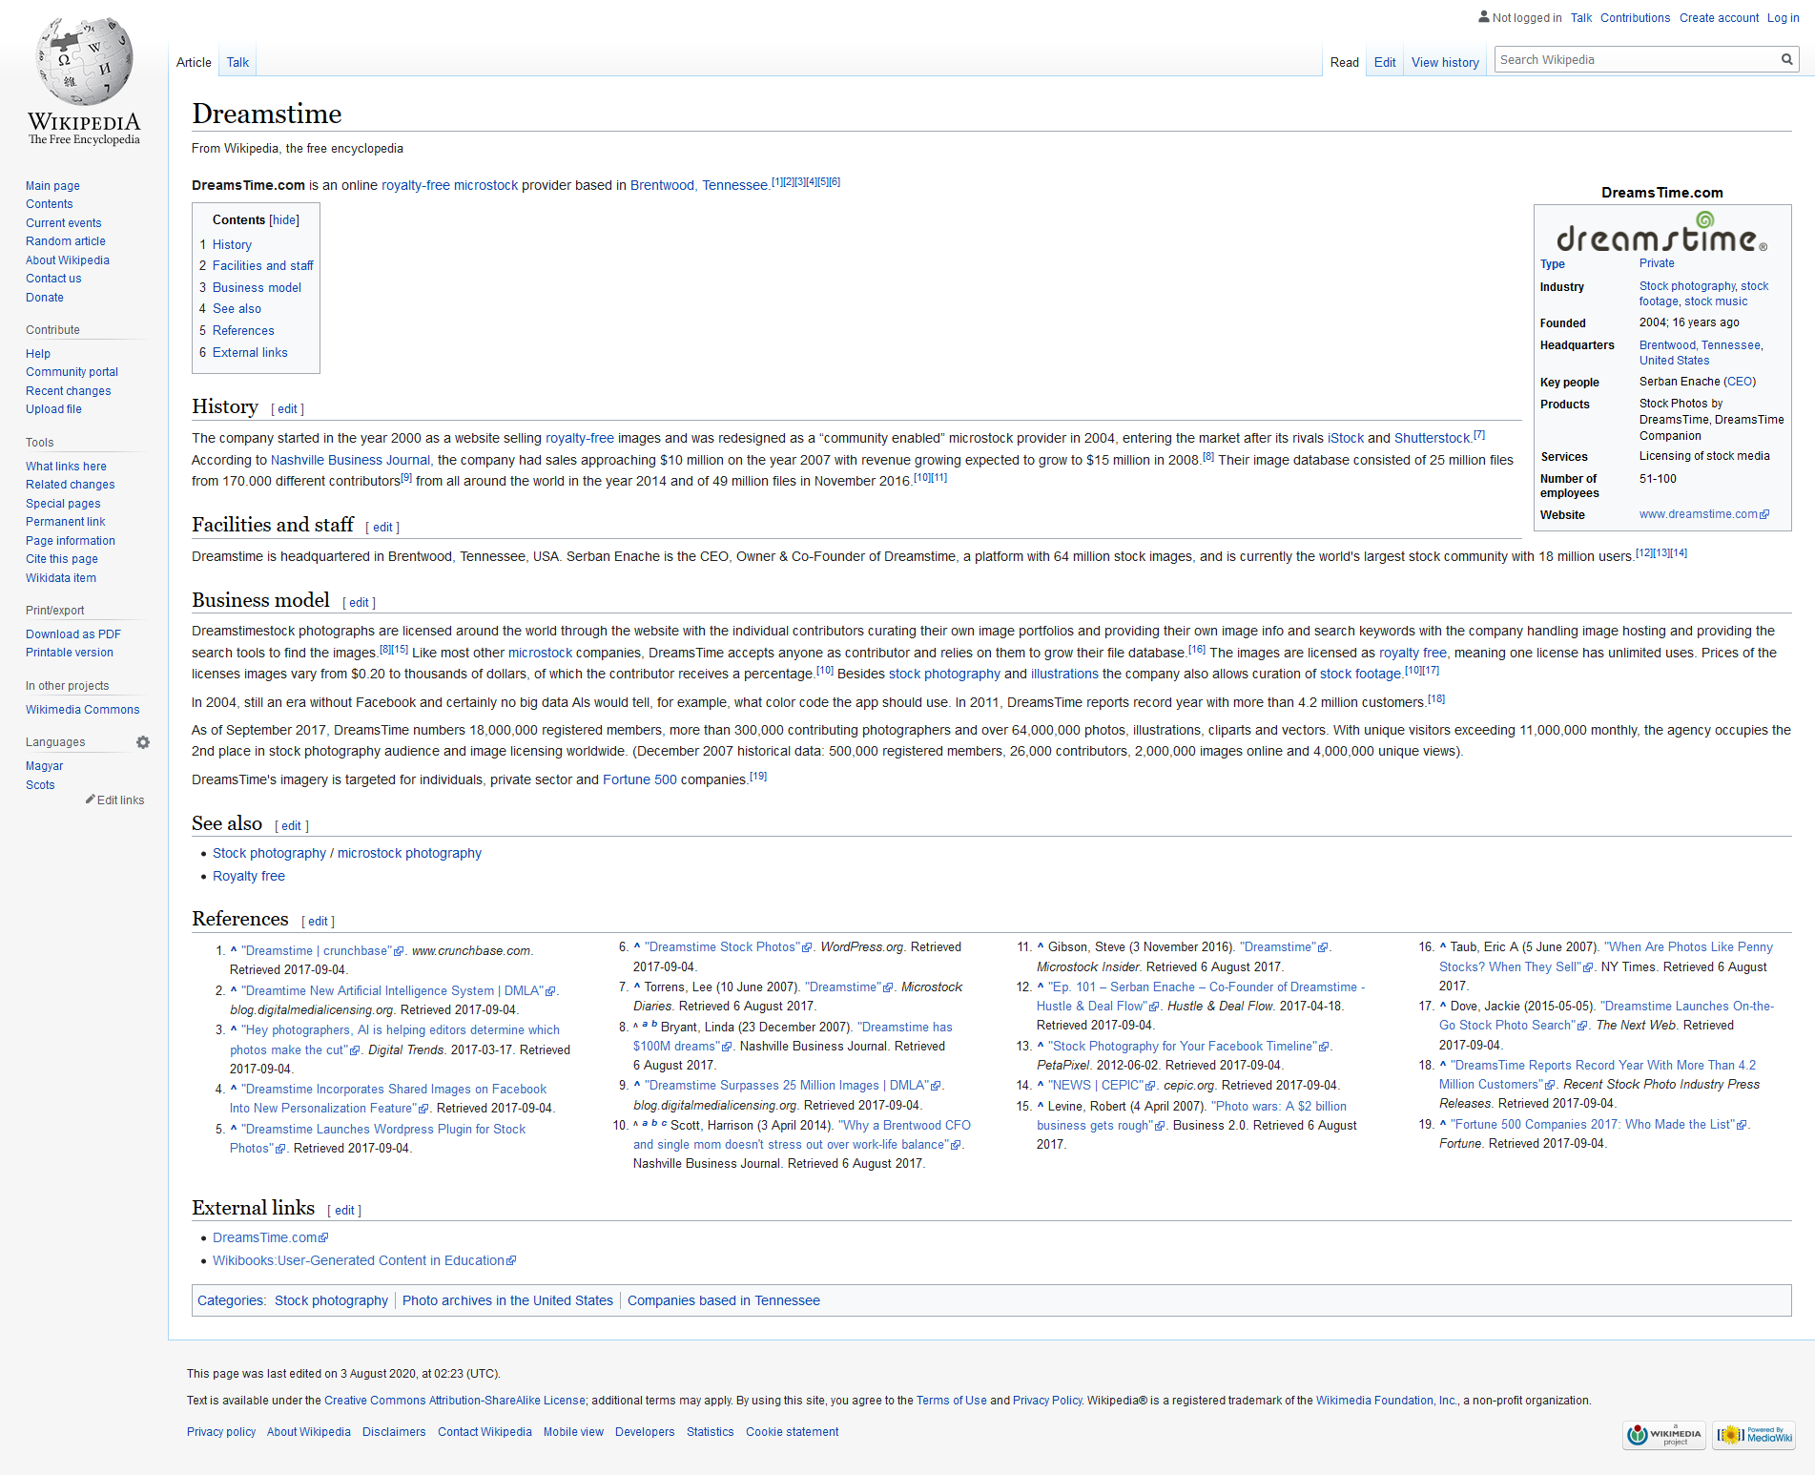Screen dimensions: 1815x1475
Task: Click the user icon beside Not logged in
Action: [x=1484, y=16]
